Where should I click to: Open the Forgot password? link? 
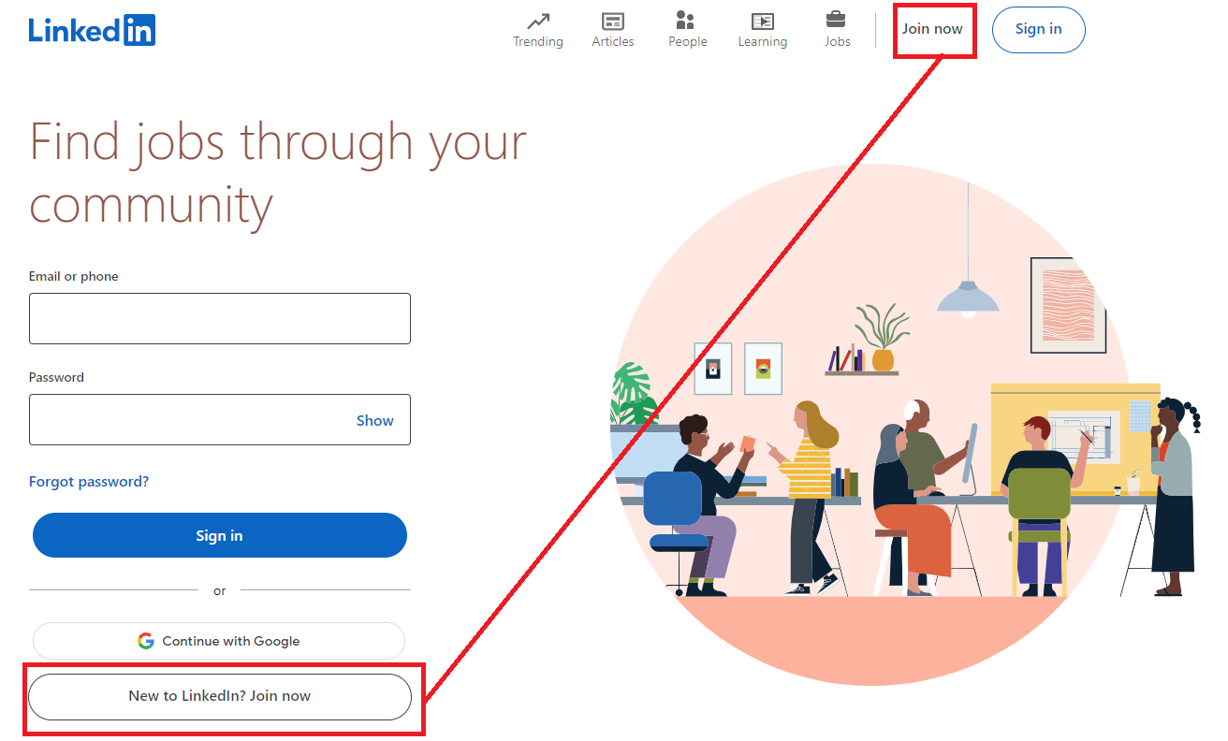tap(89, 482)
